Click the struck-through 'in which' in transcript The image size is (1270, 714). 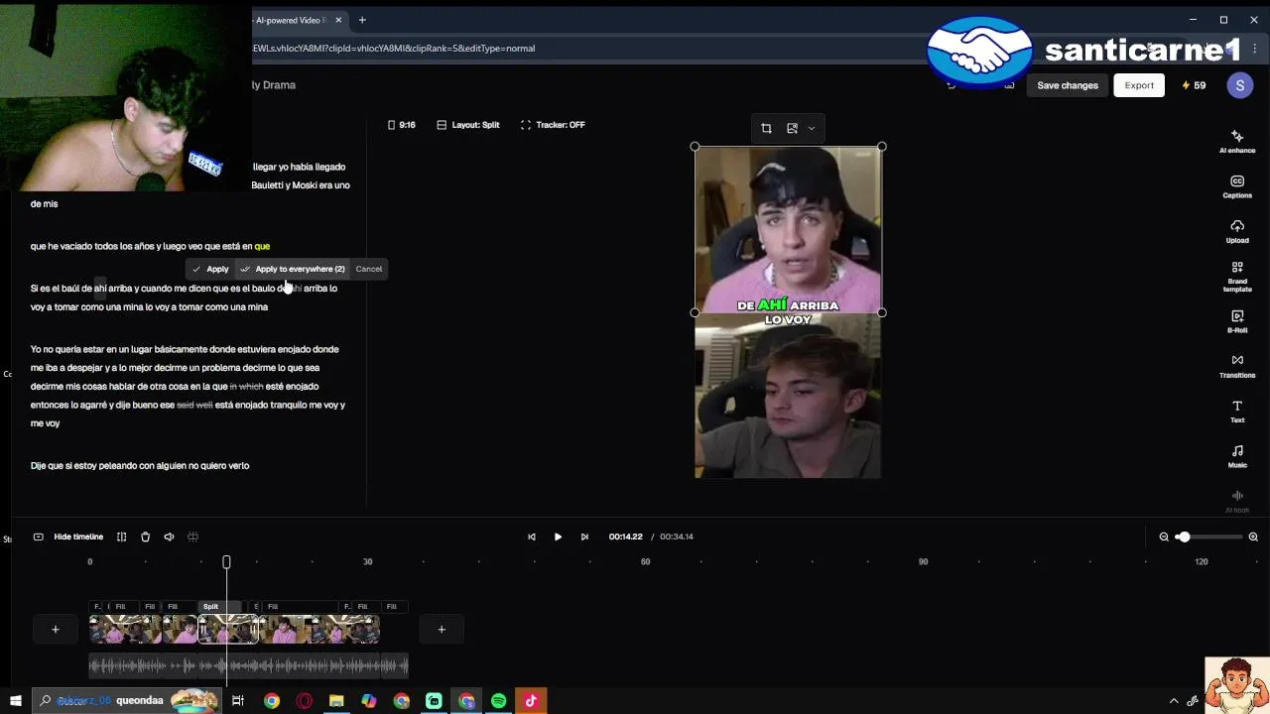tap(247, 387)
